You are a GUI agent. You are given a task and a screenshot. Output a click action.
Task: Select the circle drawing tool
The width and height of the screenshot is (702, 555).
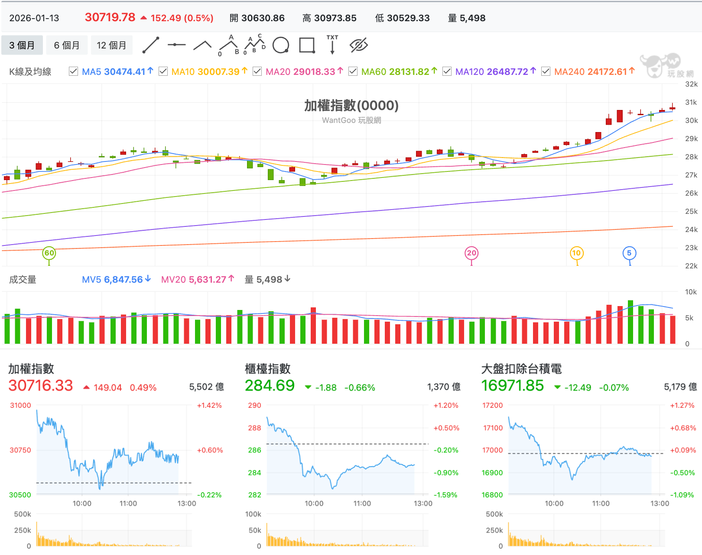281,45
